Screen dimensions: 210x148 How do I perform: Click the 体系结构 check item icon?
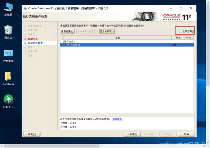click(x=68, y=45)
